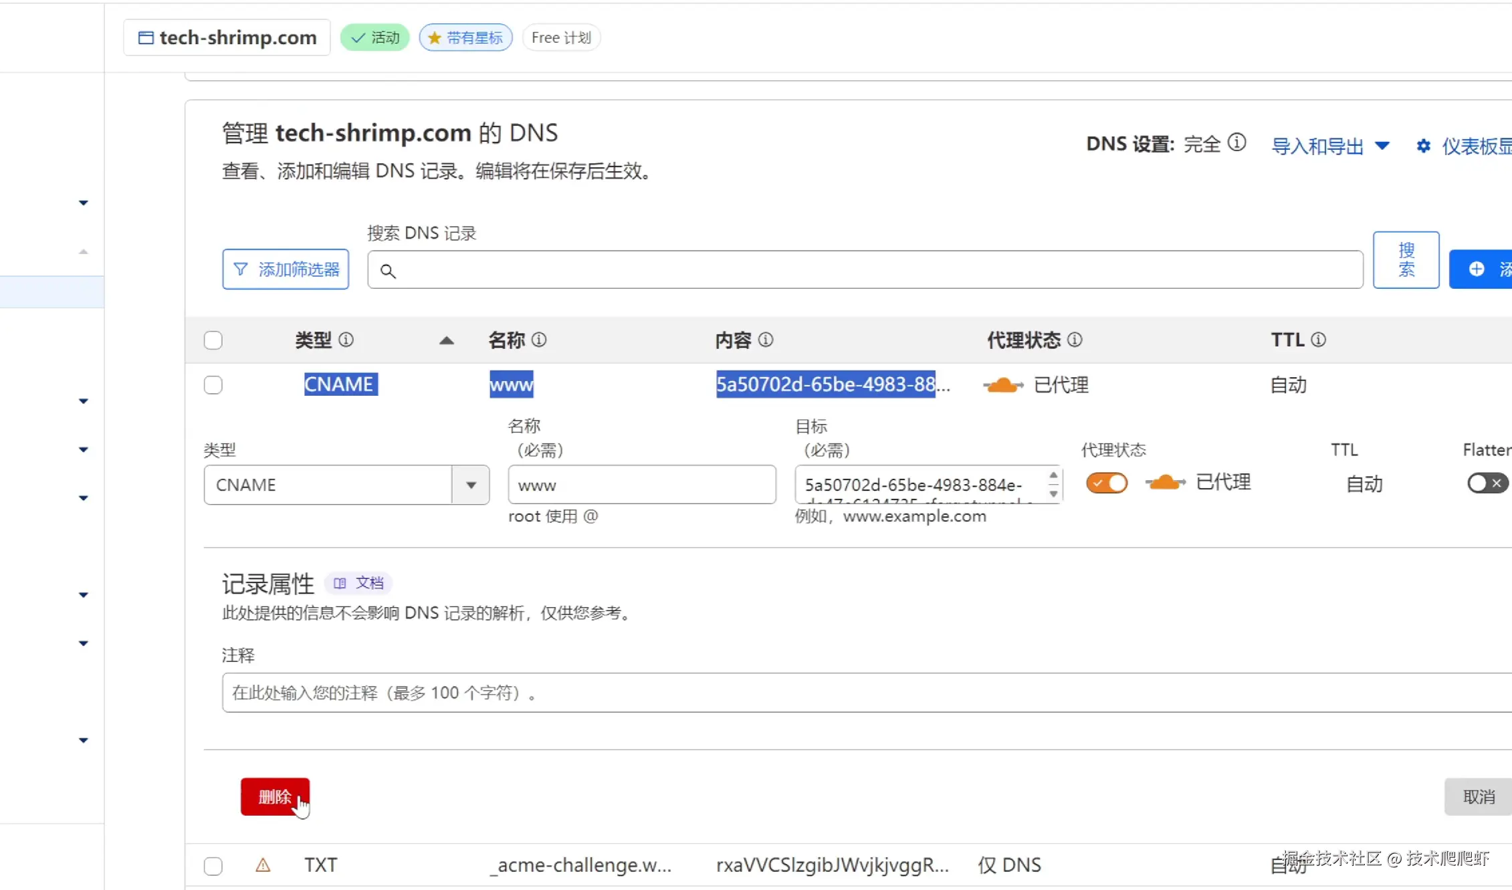The image size is (1512, 890).
Task: Click the info icon beside 名称 header
Action: [x=539, y=340]
